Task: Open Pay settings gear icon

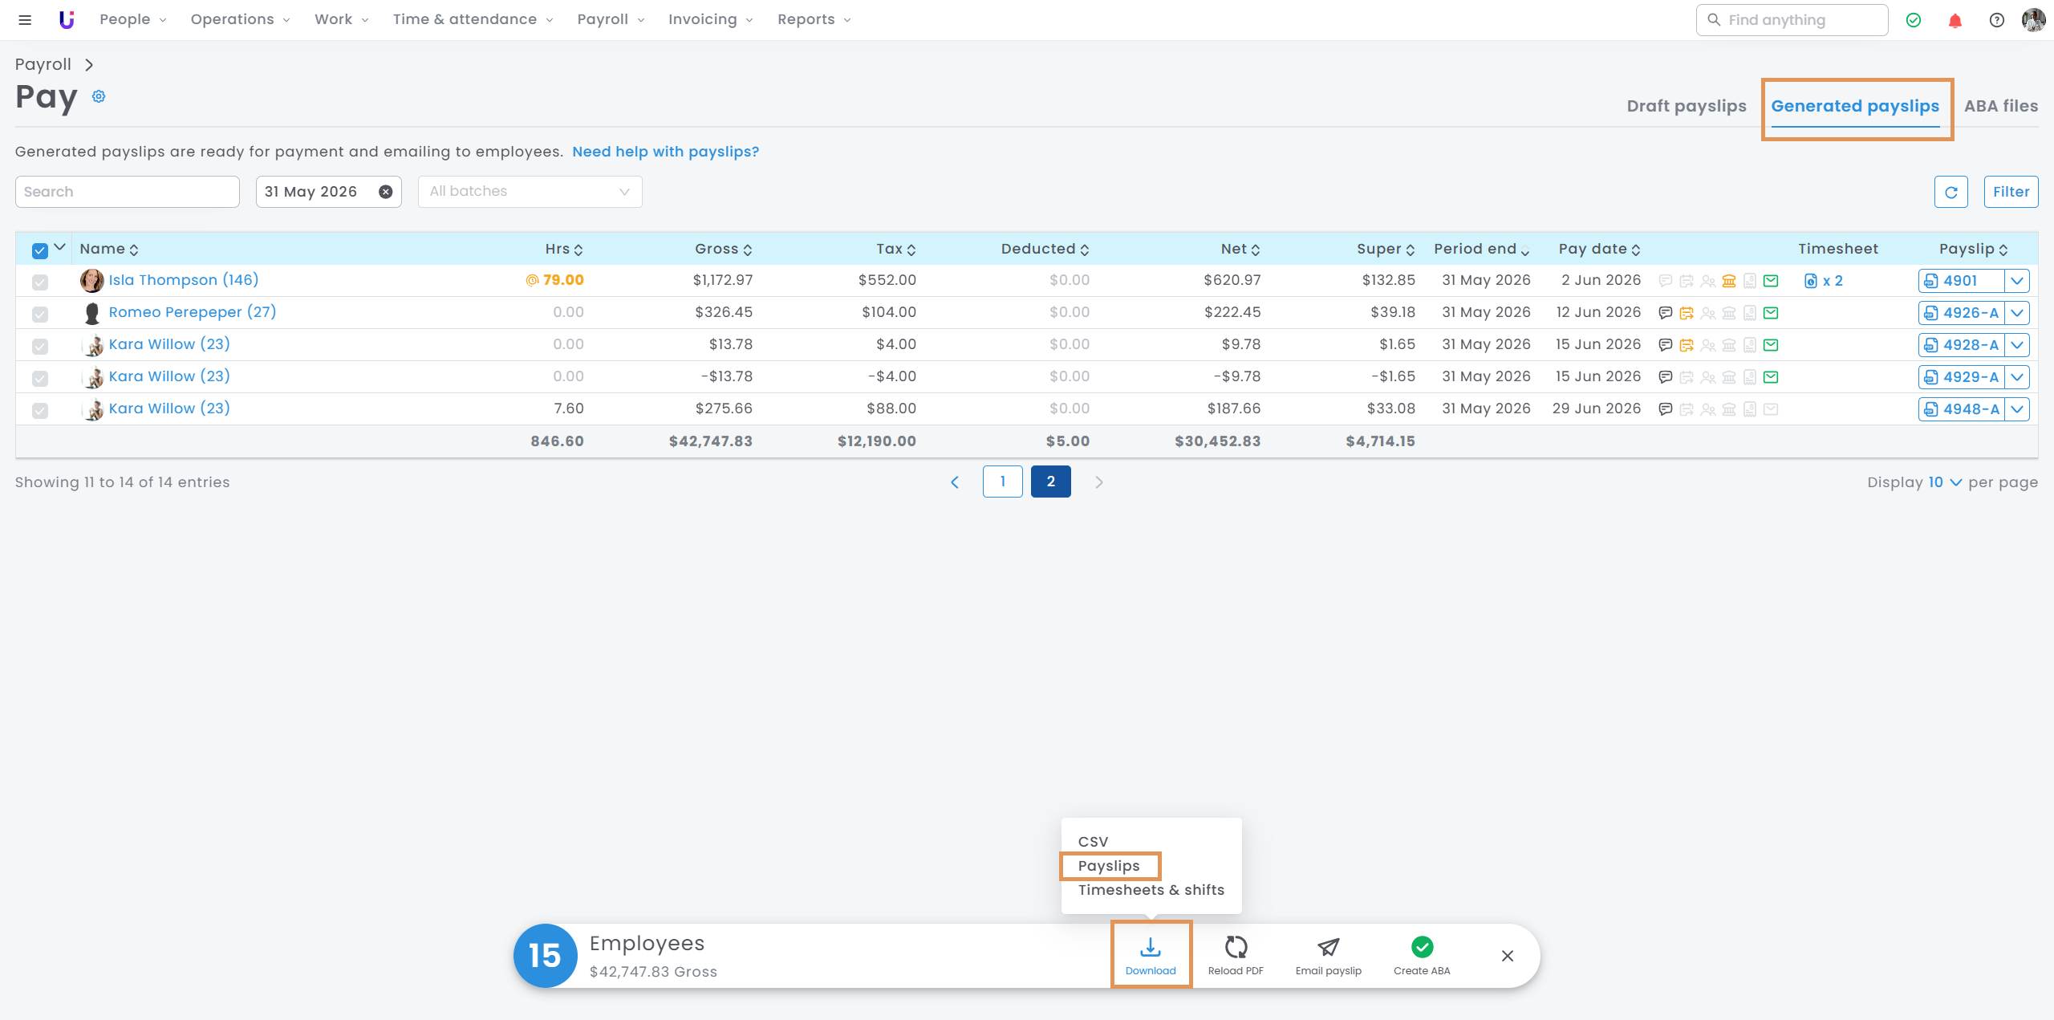Action: click(x=99, y=96)
